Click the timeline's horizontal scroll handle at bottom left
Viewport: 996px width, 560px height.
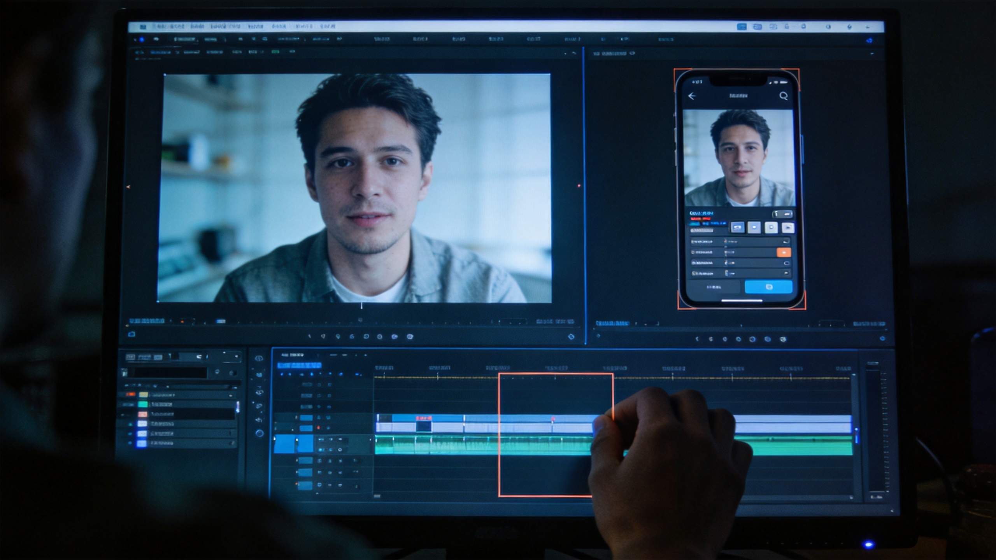point(377,496)
